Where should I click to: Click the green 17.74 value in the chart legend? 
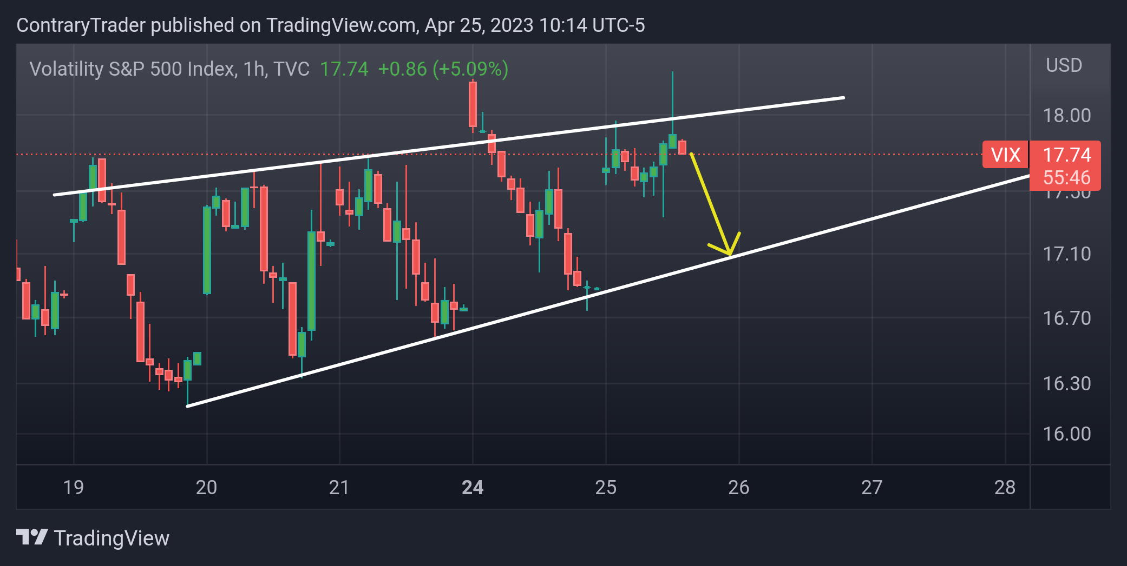(344, 69)
